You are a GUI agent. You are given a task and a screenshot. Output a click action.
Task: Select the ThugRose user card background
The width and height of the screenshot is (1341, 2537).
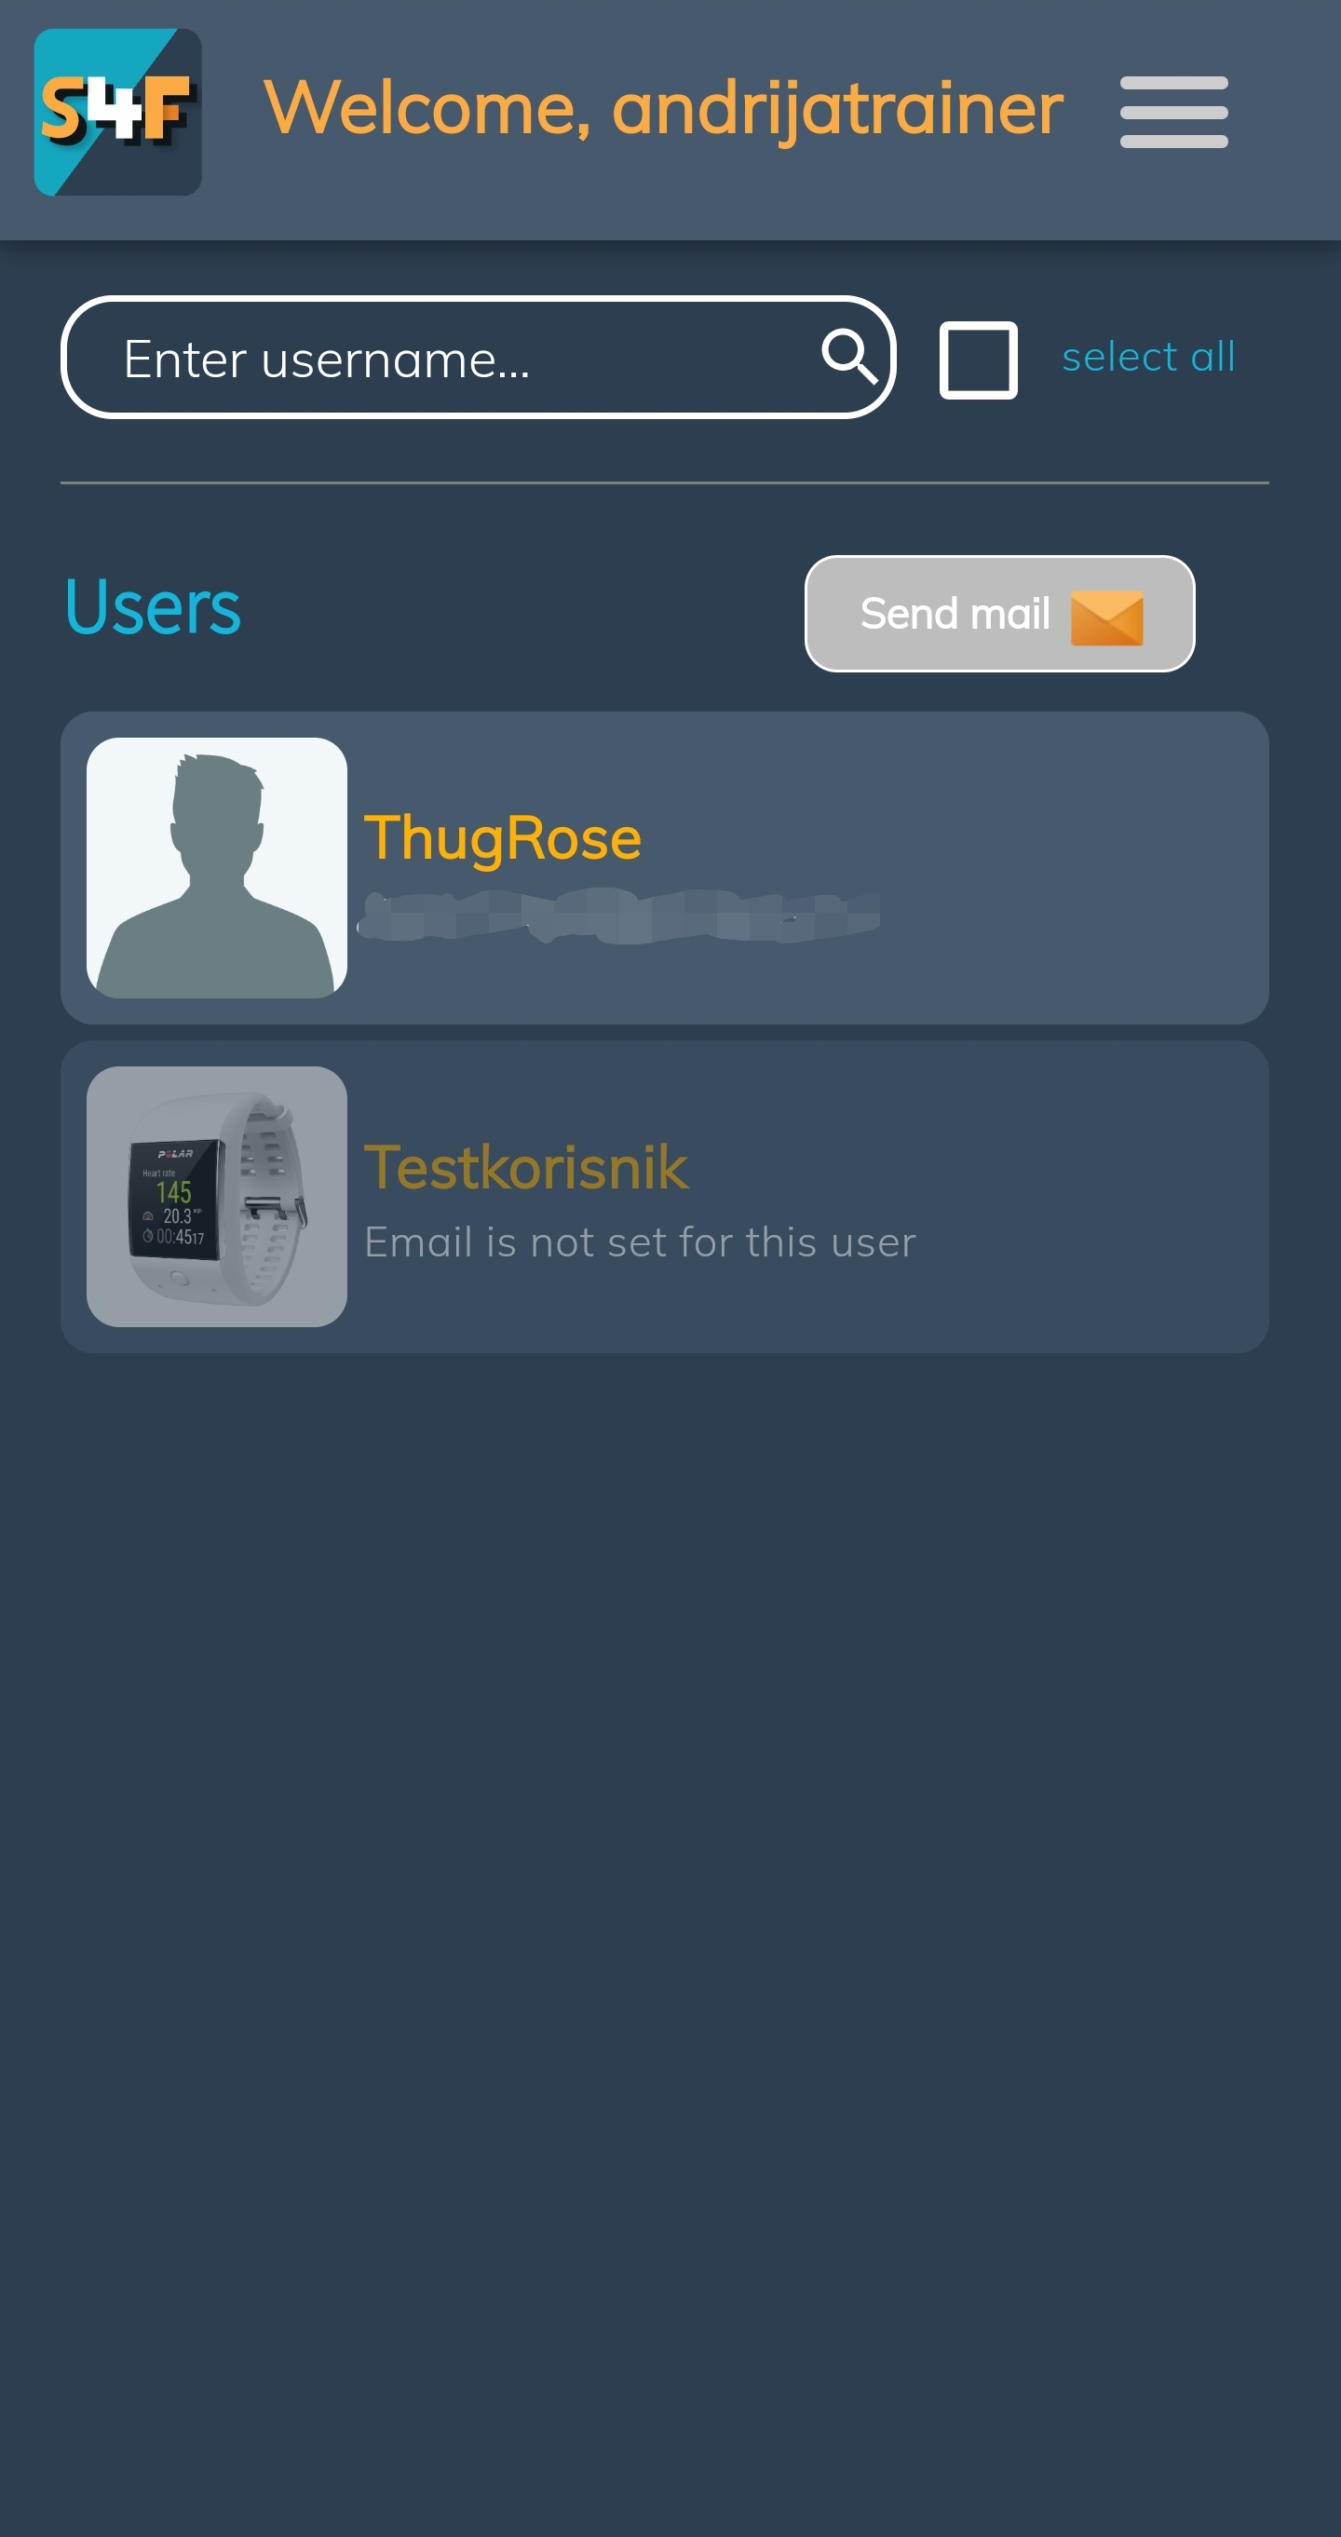665,868
